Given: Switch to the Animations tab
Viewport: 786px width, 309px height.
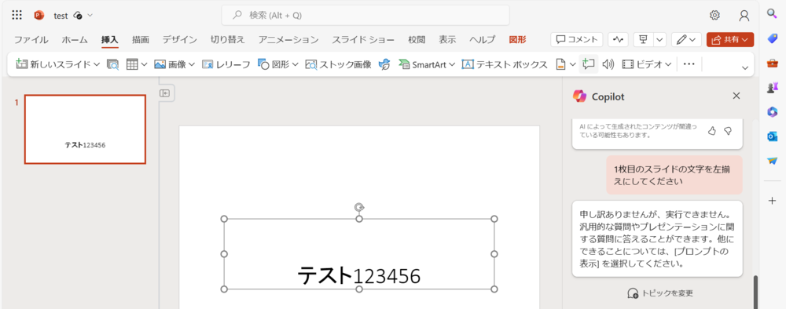Looking at the screenshot, I should (288, 39).
